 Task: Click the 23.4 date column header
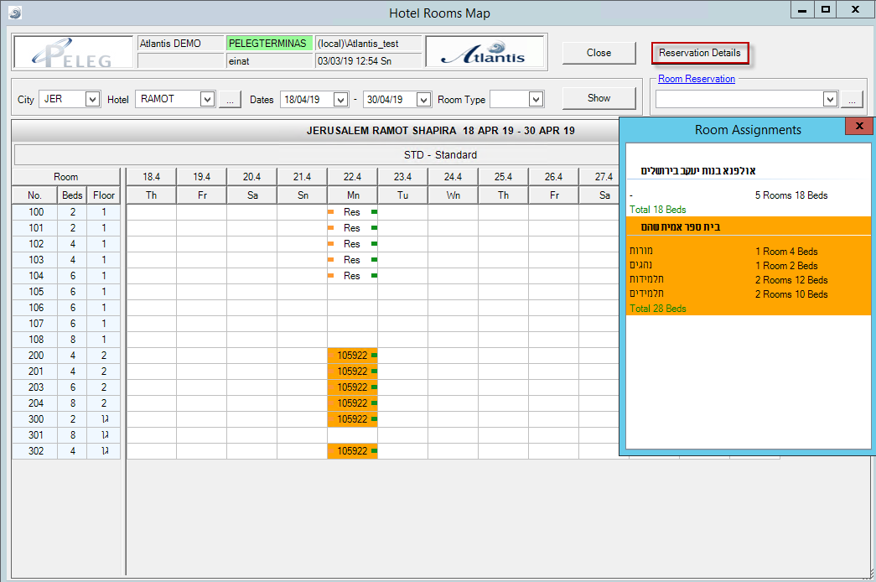click(402, 177)
